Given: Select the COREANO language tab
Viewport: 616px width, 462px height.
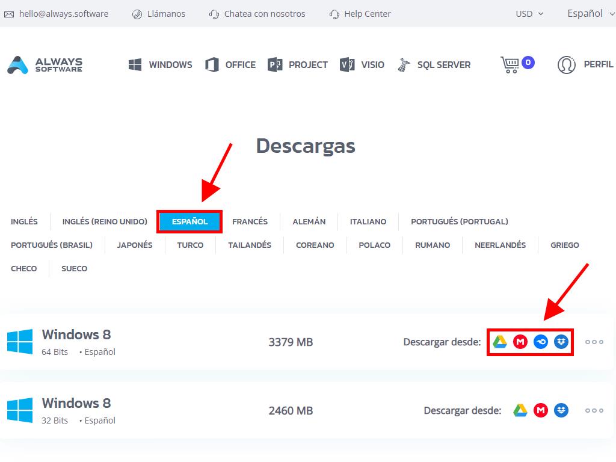Looking at the screenshot, I should click(x=315, y=245).
